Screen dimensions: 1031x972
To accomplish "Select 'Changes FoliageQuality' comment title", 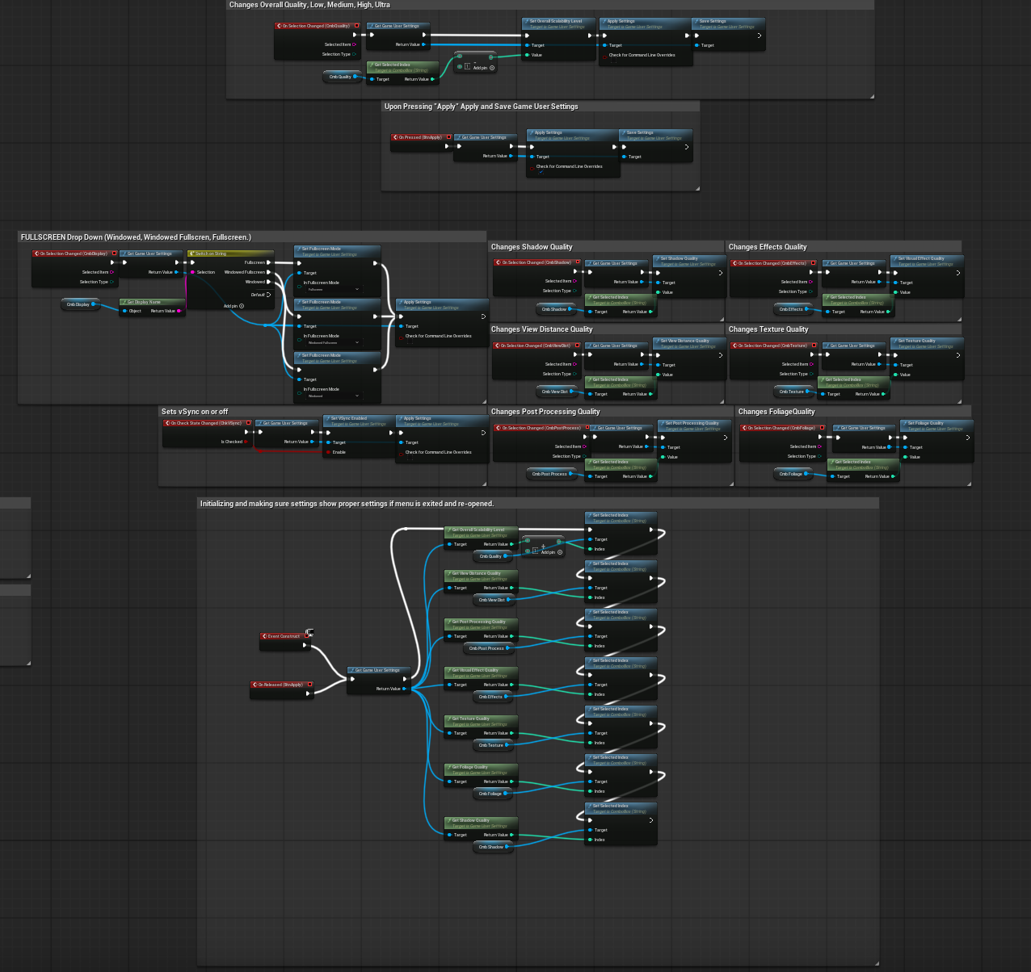I will [x=776, y=412].
